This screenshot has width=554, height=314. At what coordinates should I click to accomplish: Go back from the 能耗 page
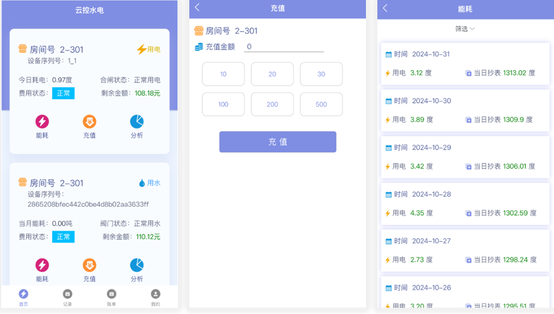tap(386, 8)
